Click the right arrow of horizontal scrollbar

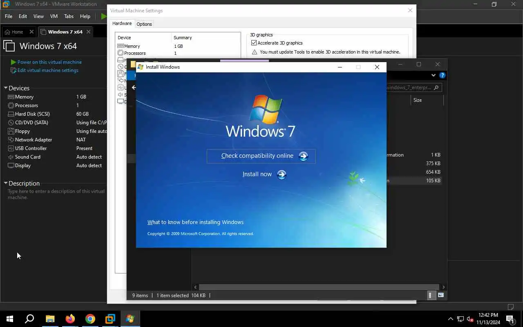[443, 287]
